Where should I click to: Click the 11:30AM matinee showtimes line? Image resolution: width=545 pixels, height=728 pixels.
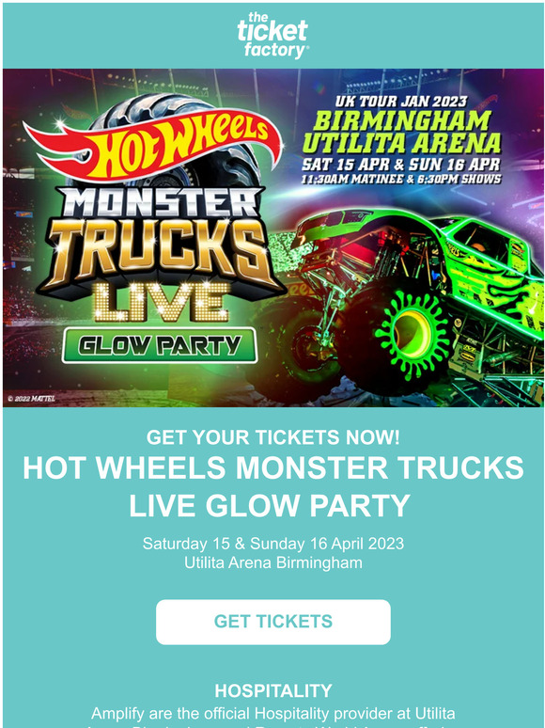click(401, 179)
